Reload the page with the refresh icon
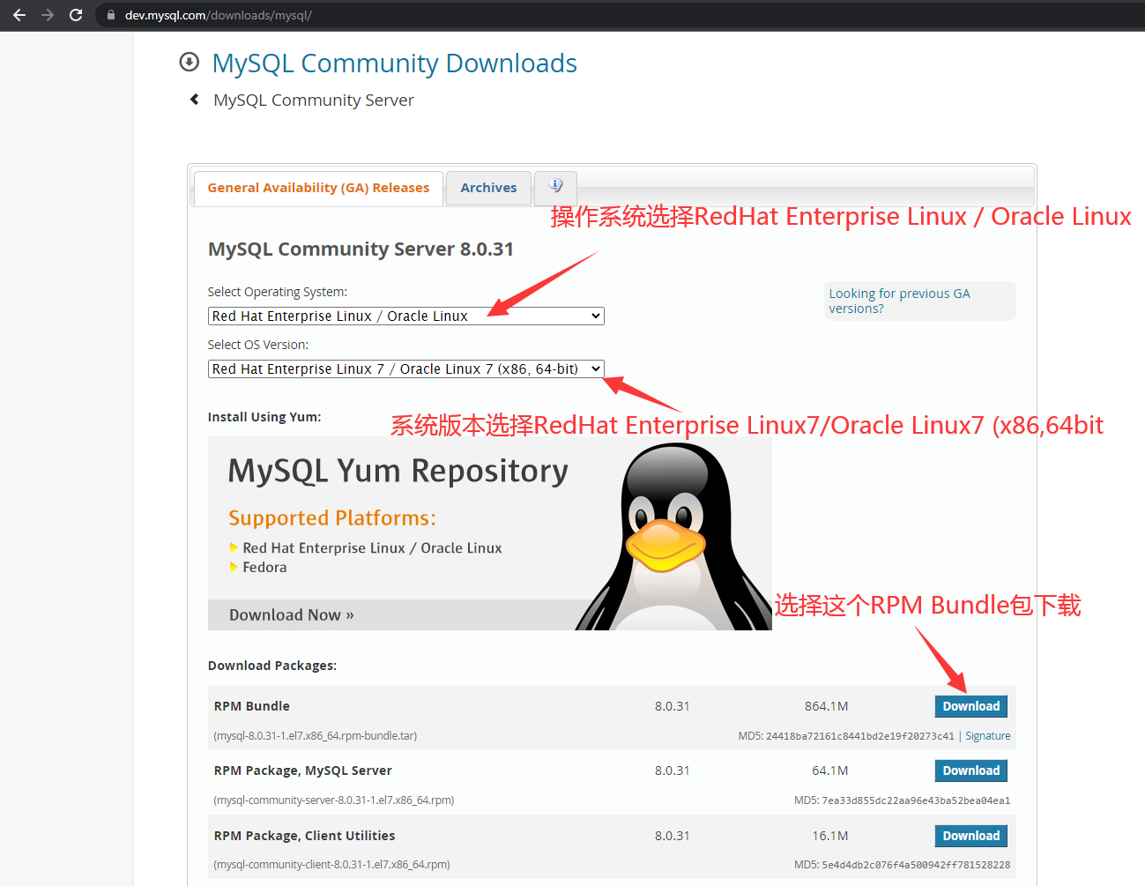Viewport: 1145px width, 886px height. (x=76, y=15)
